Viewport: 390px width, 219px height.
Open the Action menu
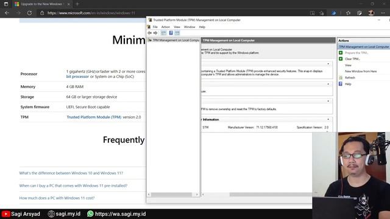[x=165, y=27]
